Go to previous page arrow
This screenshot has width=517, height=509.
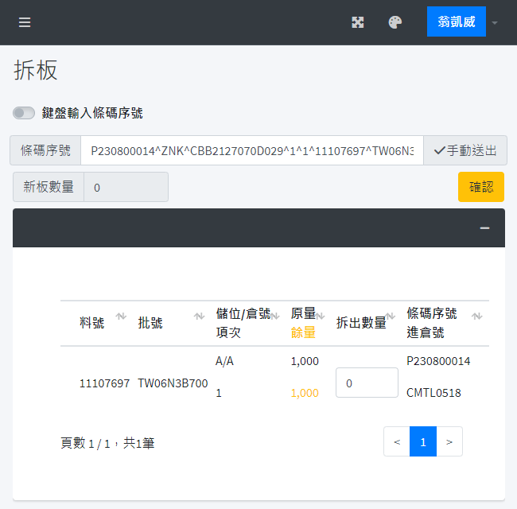coord(397,441)
